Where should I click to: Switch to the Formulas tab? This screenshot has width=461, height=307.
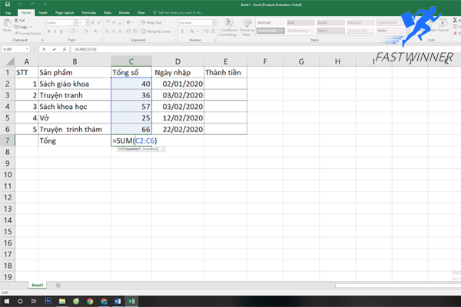coord(89,12)
